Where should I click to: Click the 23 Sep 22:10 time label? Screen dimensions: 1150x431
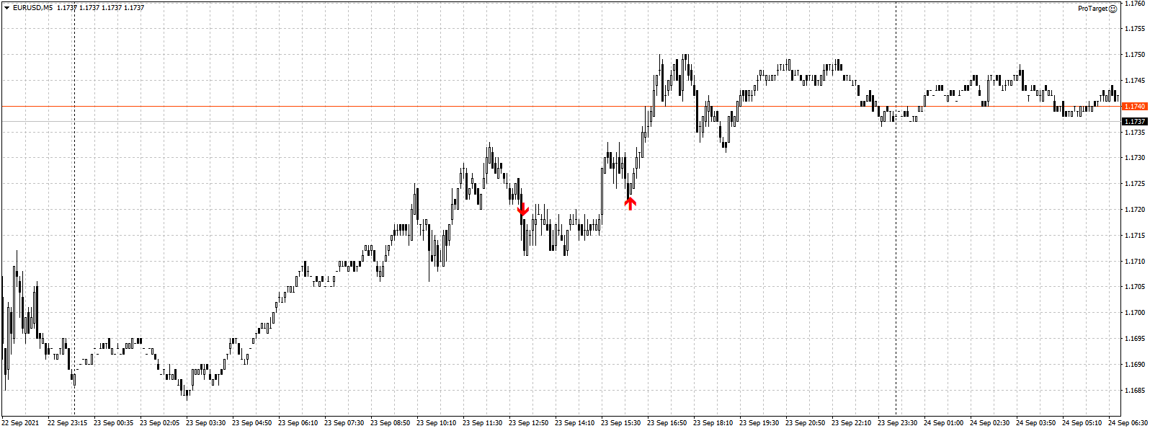tap(851, 423)
